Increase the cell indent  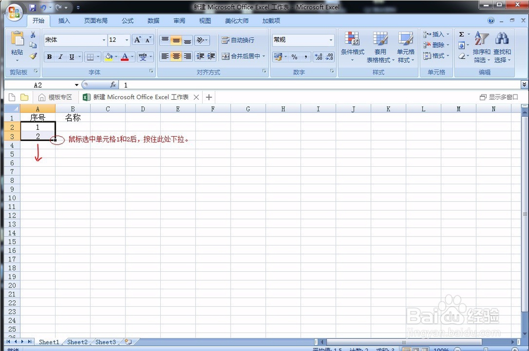pyautogui.click(x=211, y=56)
